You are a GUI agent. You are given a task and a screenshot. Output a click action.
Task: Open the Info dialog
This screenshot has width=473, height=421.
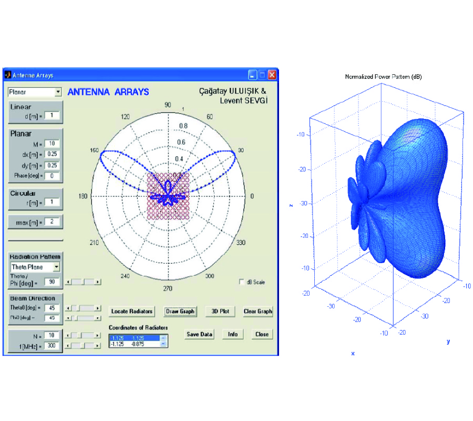pos(232,334)
